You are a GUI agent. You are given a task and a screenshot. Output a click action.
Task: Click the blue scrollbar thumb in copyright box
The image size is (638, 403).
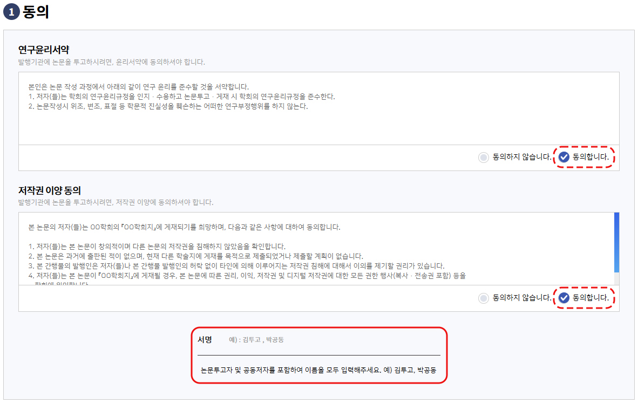click(x=616, y=242)
